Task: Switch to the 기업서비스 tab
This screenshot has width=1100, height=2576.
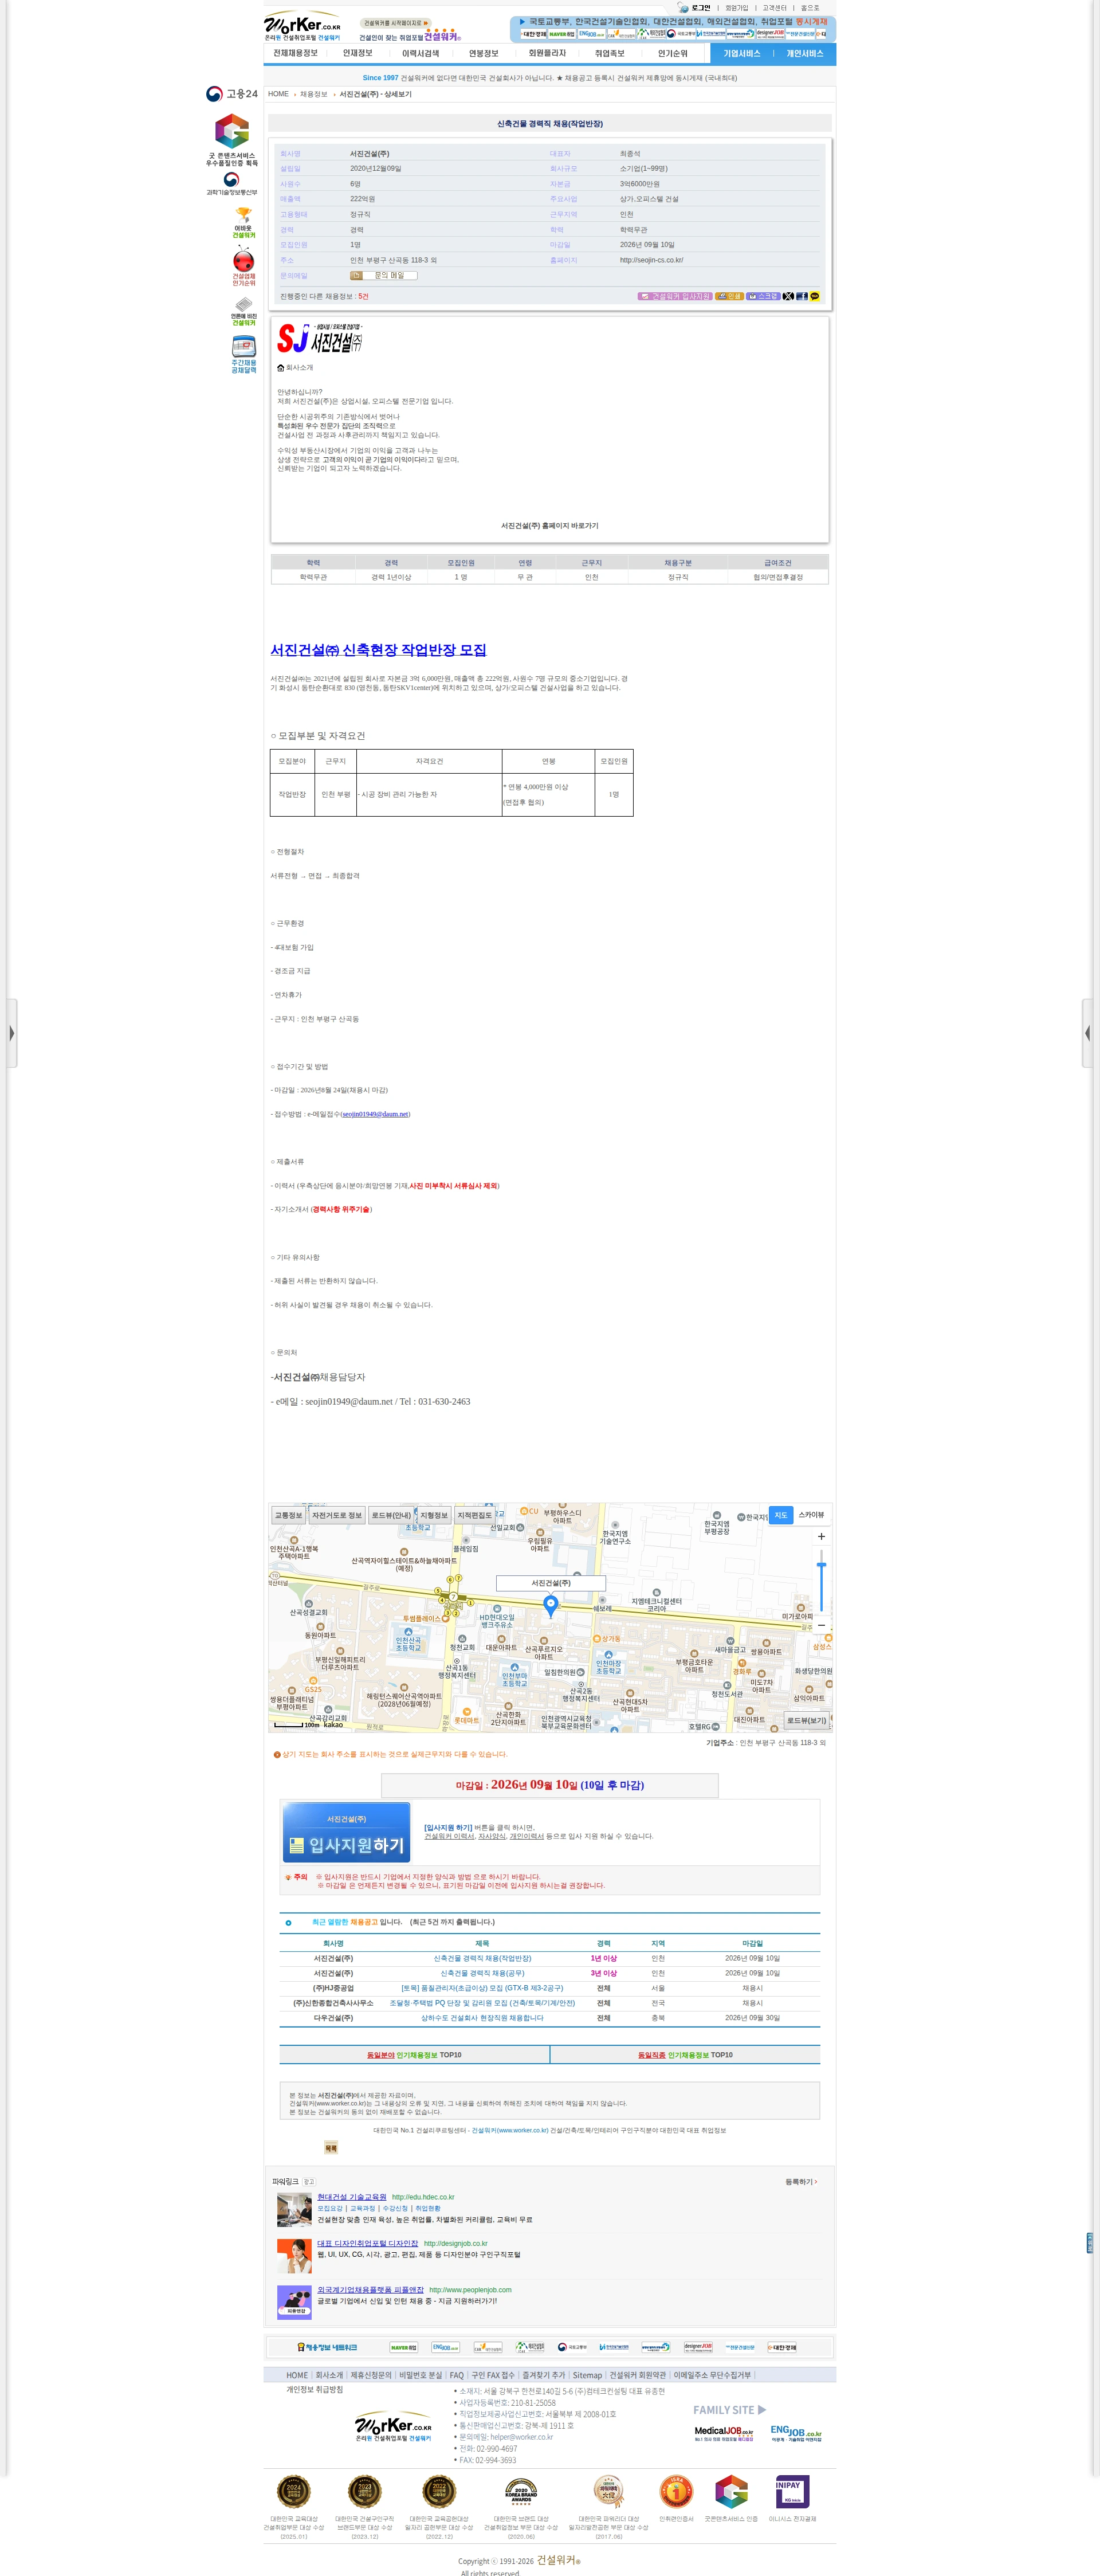Action: [742, 54]
